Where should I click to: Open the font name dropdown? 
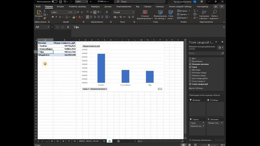point(69,12)
